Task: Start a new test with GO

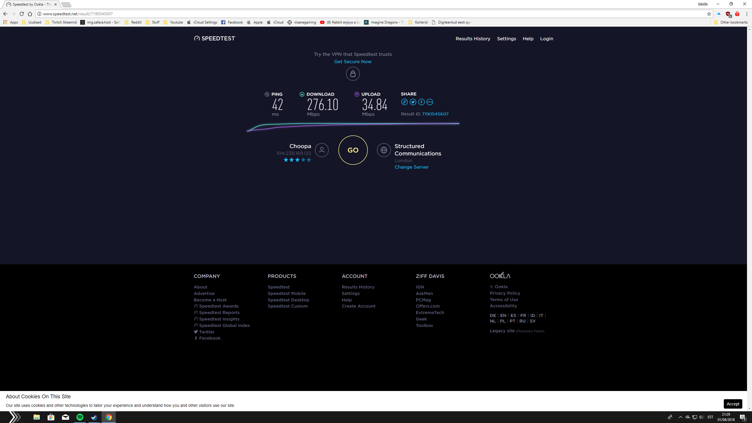Action: [353, 150]
